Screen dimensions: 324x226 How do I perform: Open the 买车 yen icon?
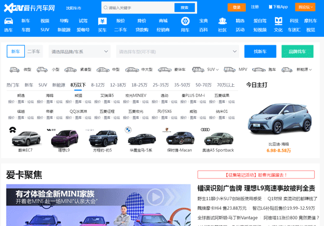point(102,21)
